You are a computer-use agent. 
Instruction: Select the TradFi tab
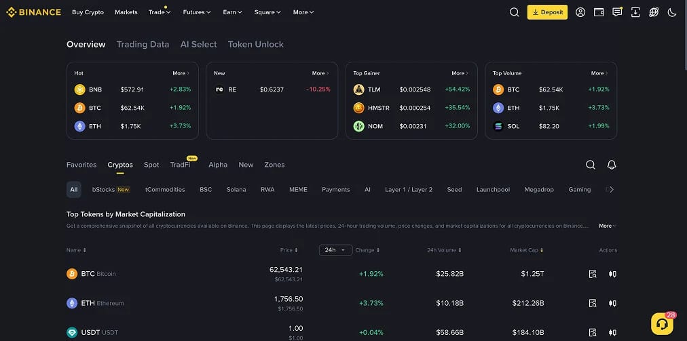coord(180,165)
